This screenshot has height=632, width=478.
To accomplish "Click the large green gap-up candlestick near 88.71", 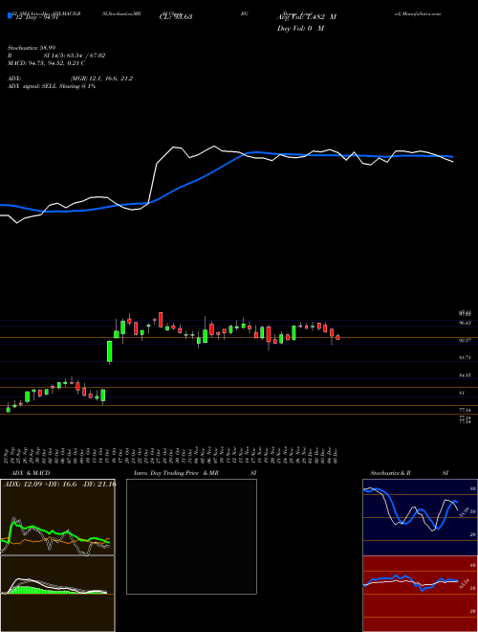I will (x=109, y=351).
